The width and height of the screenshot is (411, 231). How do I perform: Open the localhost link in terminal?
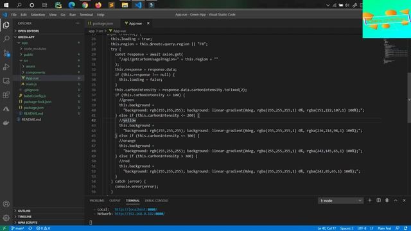pos(136,210)
